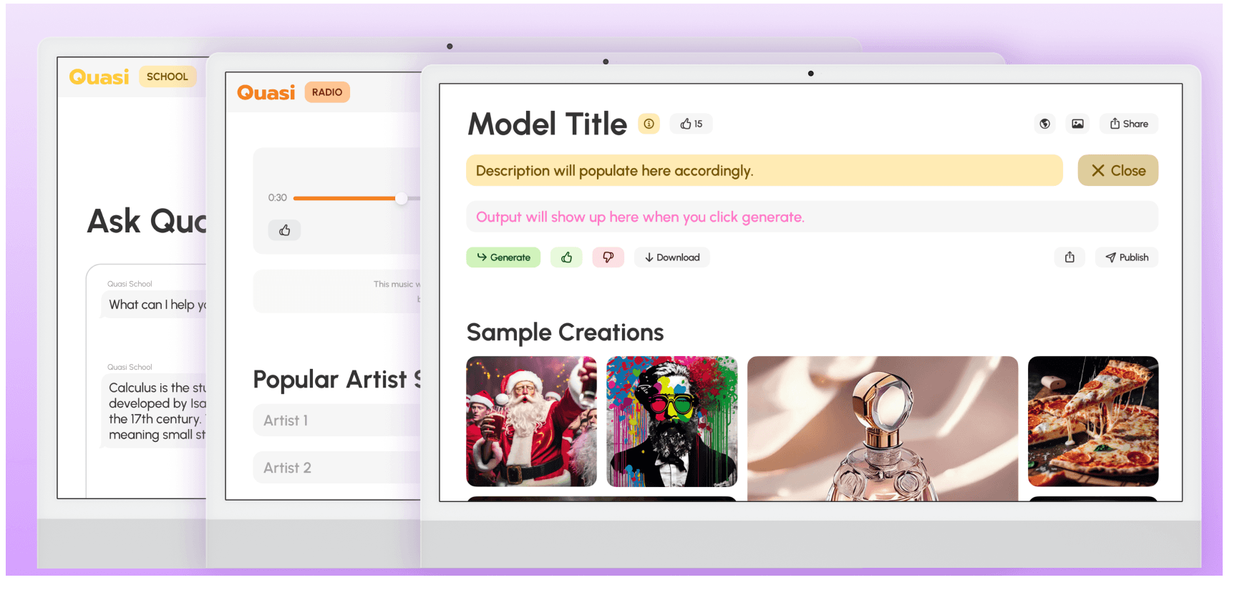Click the Generate button
Viewport: 1242px width, 610px height.
point(503,257)
